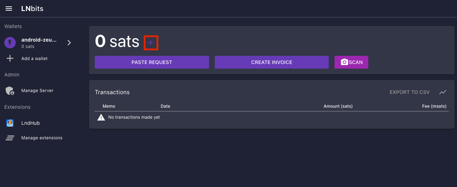Expand the wallet using the chevron arrow
This screenshot has height=187, width=457.
point(69,43)
